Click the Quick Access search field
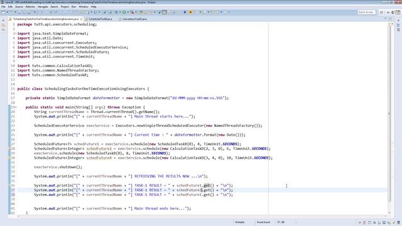This screenshot has width=402, height=226. pos(367,12)
